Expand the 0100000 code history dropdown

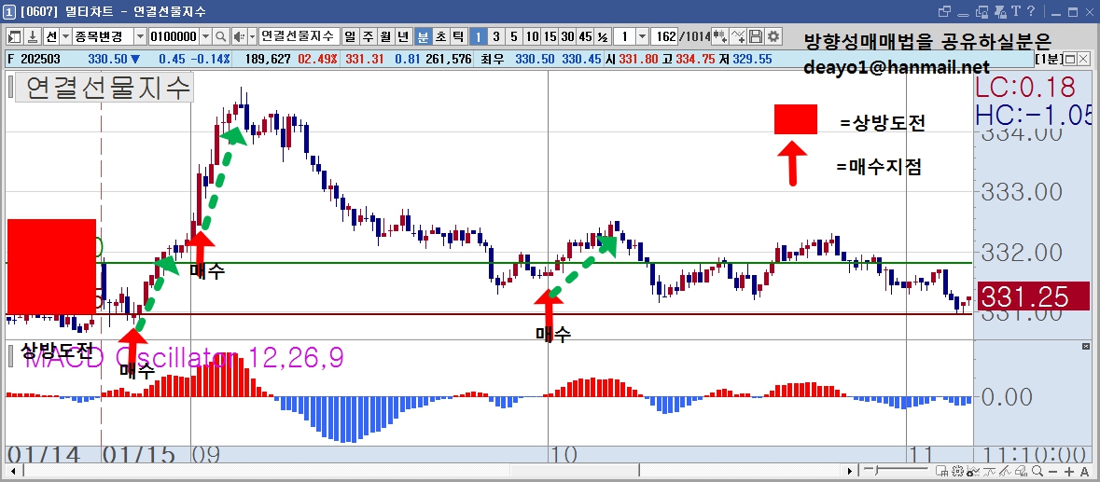point(205,36)
